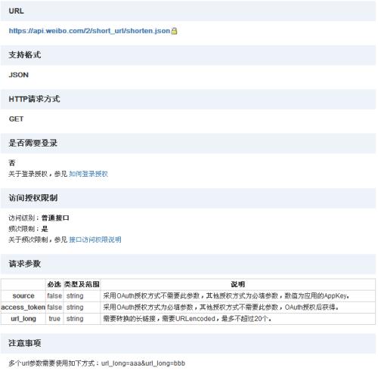
Task: Click the true cell in the url_long row
Action: point(54,319)
